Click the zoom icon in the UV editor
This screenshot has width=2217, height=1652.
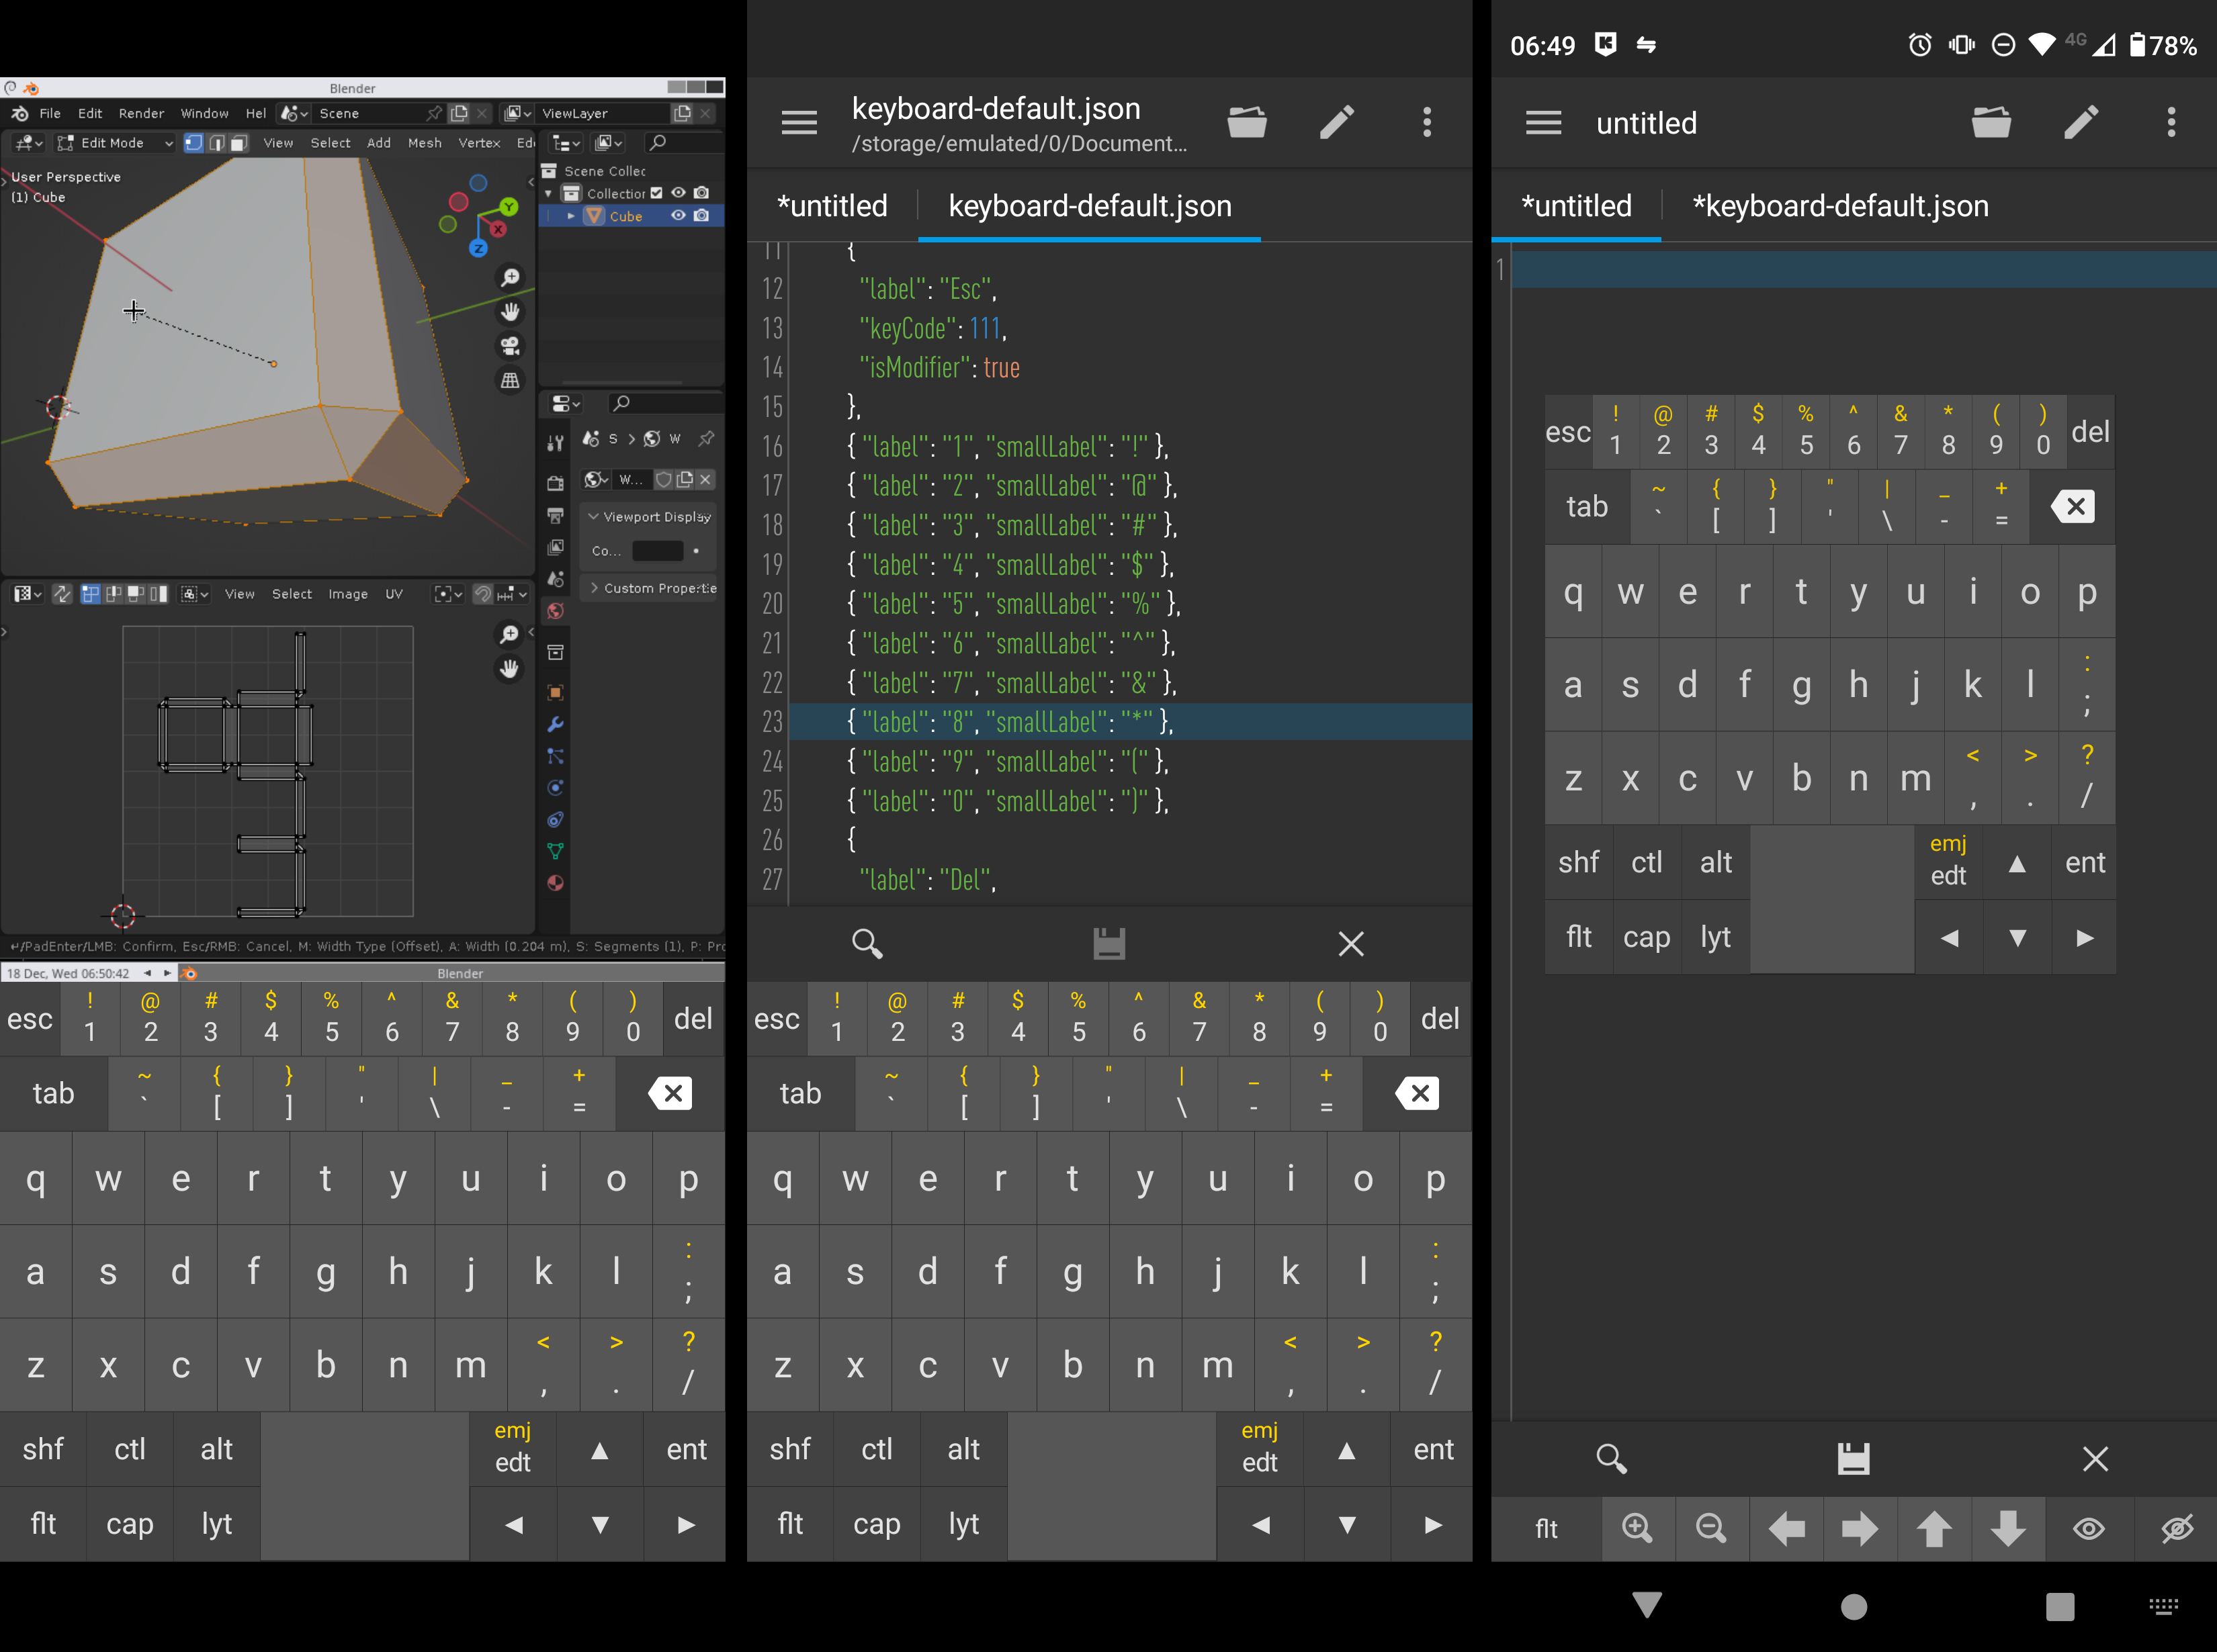coord(509,634)
